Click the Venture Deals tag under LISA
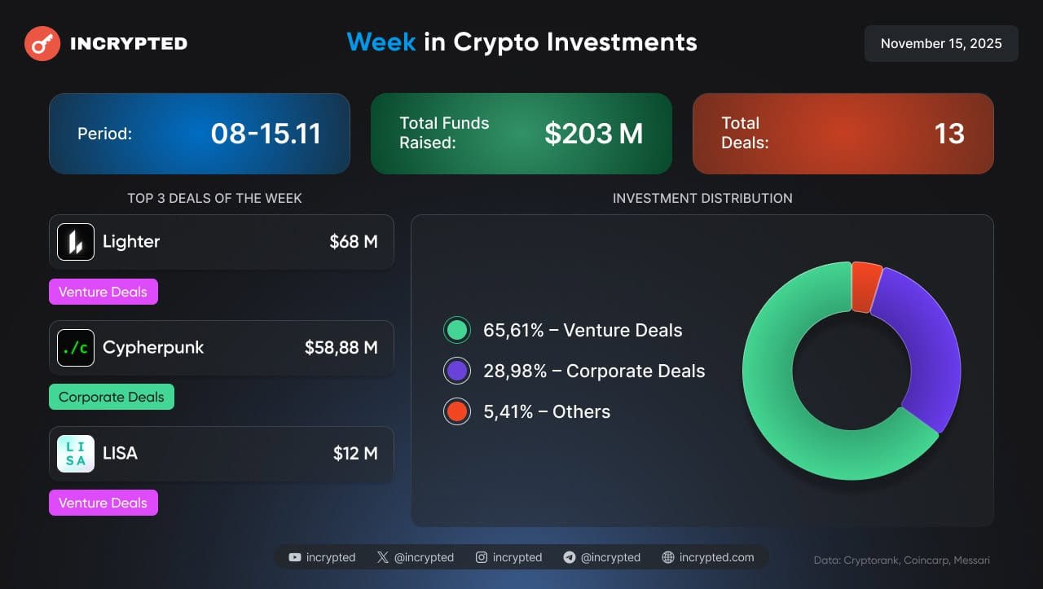Screen dimensions: 1043x589 (103, 503)
